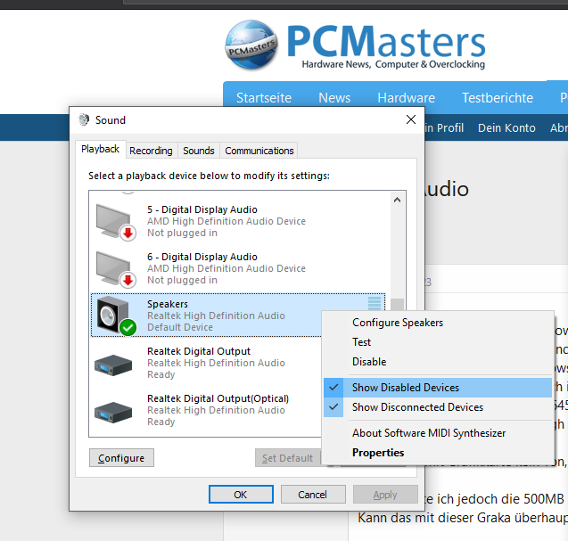Click the Set Default button
Image resolution: width=568 pixels, height=541 pixels.
click(288, 458)
